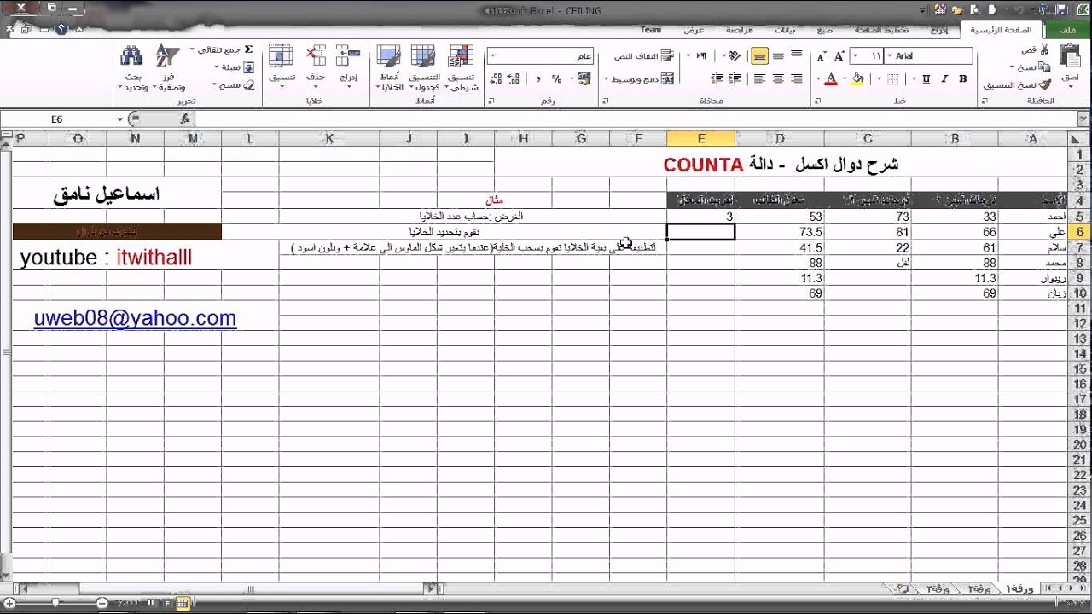The width and height of the screenshot is (1092, 614).
Task: Open the Clear (مسح) eraser dropdown
Action: [x=233, y=84]
